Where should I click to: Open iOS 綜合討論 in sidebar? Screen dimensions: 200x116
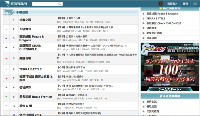pos(154,33)
